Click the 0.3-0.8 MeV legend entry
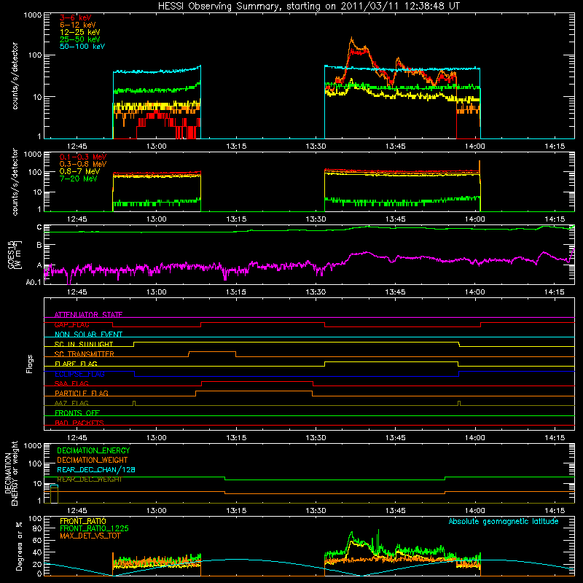This screenshot has width=583, height=583. point(83,164)
